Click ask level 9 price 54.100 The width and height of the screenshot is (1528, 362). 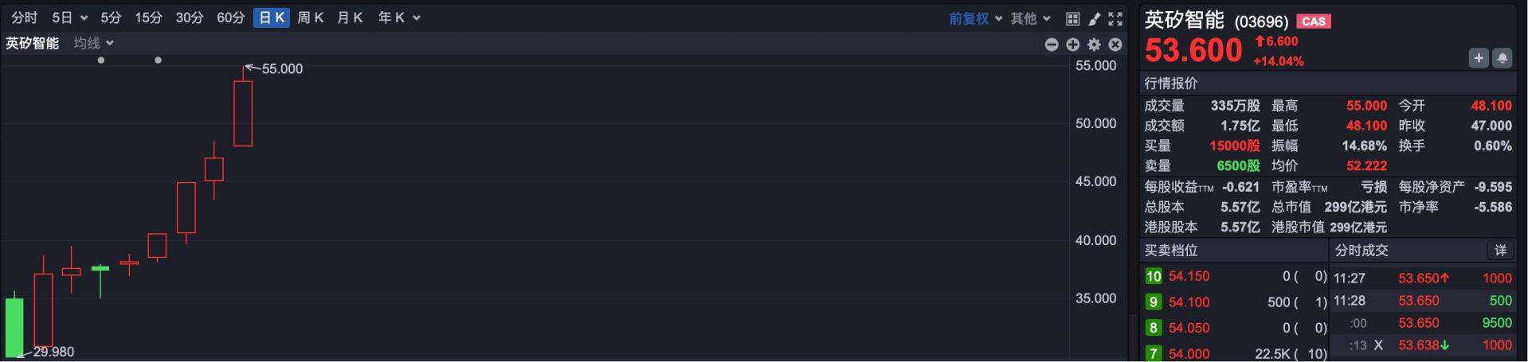coord(1189,302)
